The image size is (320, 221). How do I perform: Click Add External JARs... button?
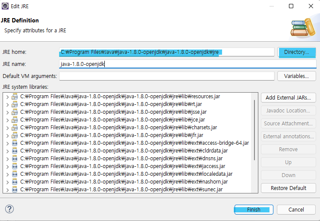point(288,98)
